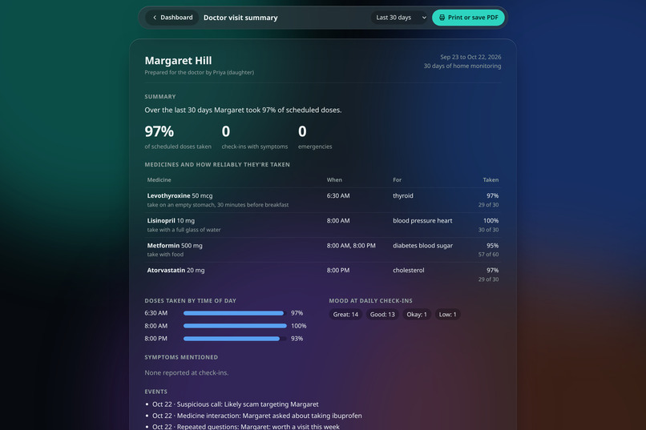Image resolution: width=646 pixels, height=430 pixels.
Task: Click the patient name Margaret Hill
Action: tap(178, 61)
